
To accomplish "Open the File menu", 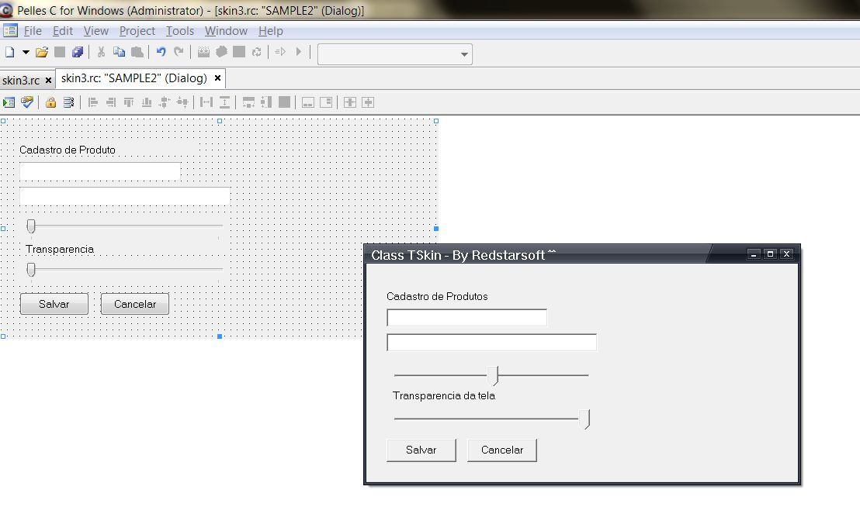I will (x=33, y=31).
